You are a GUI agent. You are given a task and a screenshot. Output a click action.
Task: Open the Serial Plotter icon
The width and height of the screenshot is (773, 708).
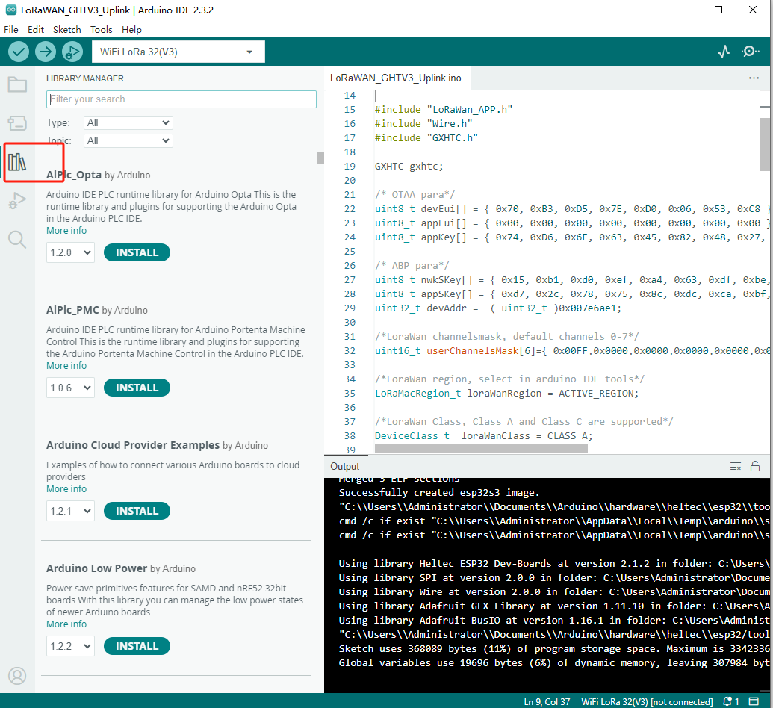(723, 52)
